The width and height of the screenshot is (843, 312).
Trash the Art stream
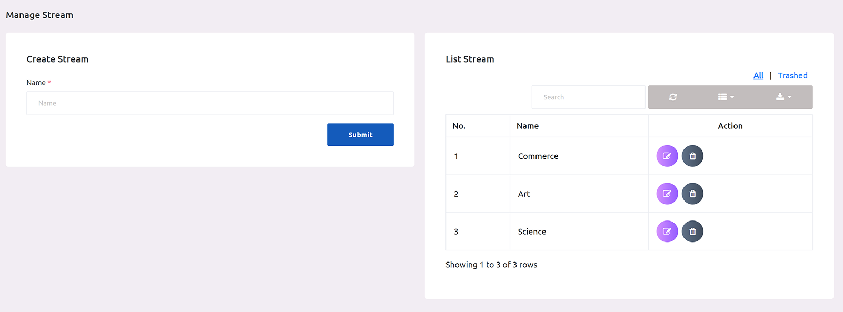[692, 194]
